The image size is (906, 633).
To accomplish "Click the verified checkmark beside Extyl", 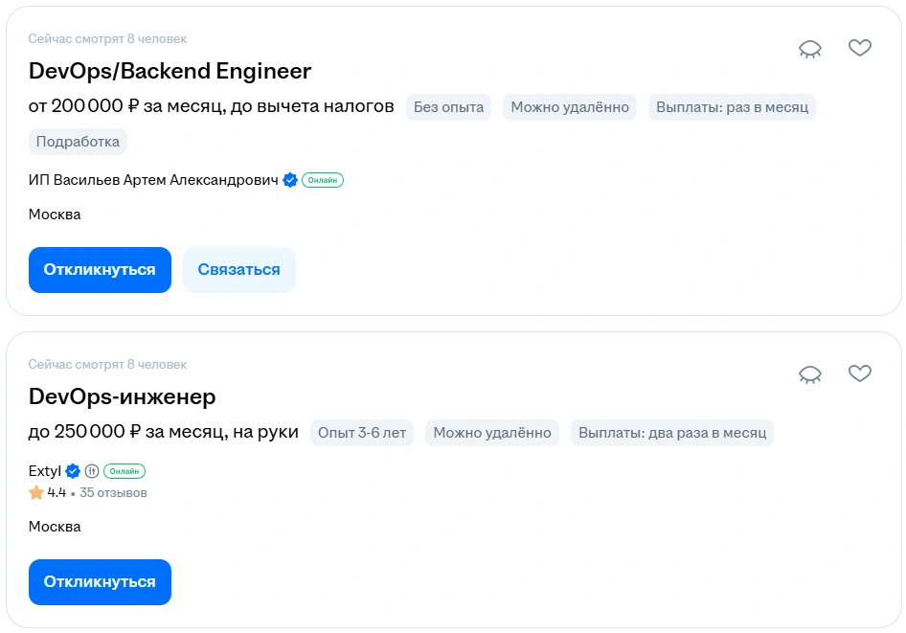I will [73, 470].
